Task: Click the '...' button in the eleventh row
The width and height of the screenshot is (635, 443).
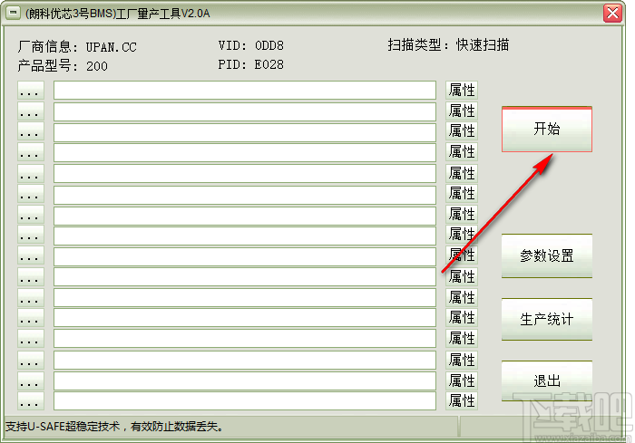Action: 31,298
